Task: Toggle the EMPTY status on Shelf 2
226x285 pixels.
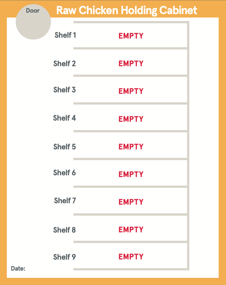Action: (131, 64)
